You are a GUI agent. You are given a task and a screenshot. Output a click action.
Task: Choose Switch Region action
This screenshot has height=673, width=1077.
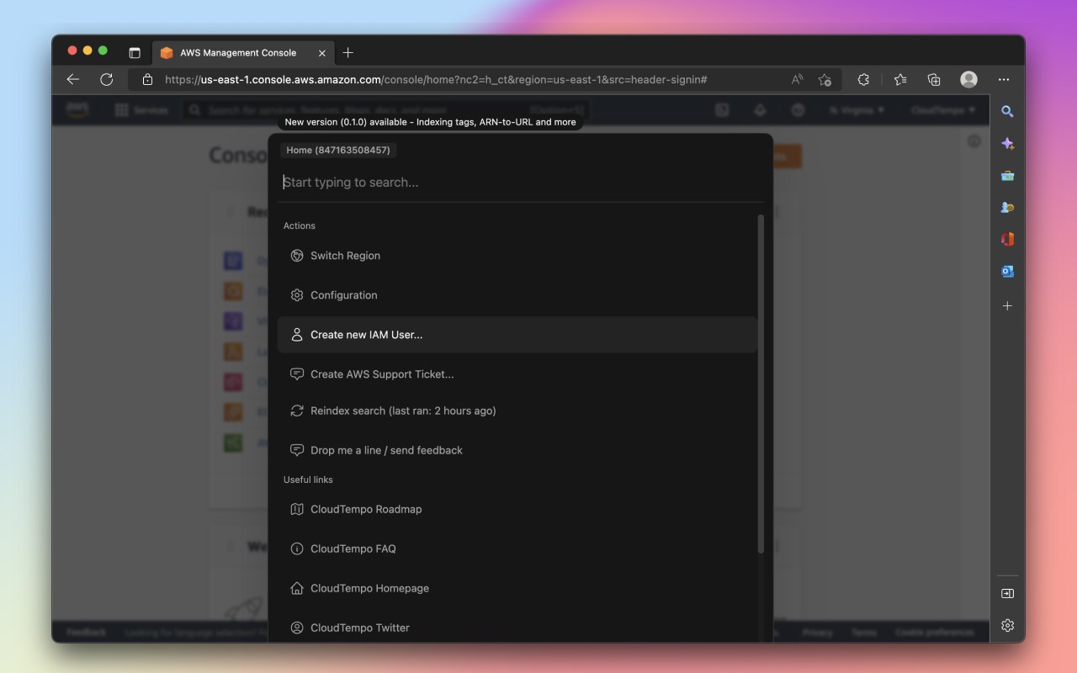click(x=517, y=256)
